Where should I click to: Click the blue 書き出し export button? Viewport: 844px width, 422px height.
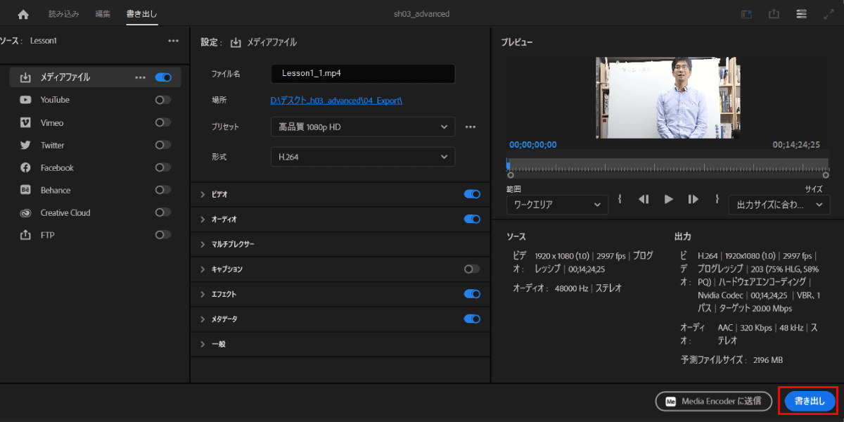[809, 401]
